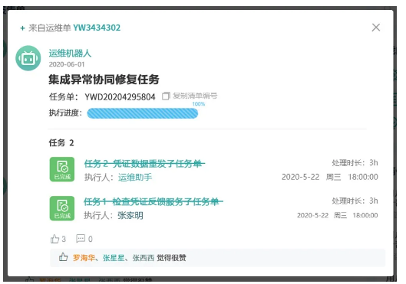406x284 pixels.
Task: Click the 运维机器人 robot avatar
Action: [x=28, y=58]
